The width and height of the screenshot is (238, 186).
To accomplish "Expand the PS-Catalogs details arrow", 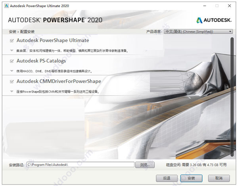I will (x=12, y=71).
